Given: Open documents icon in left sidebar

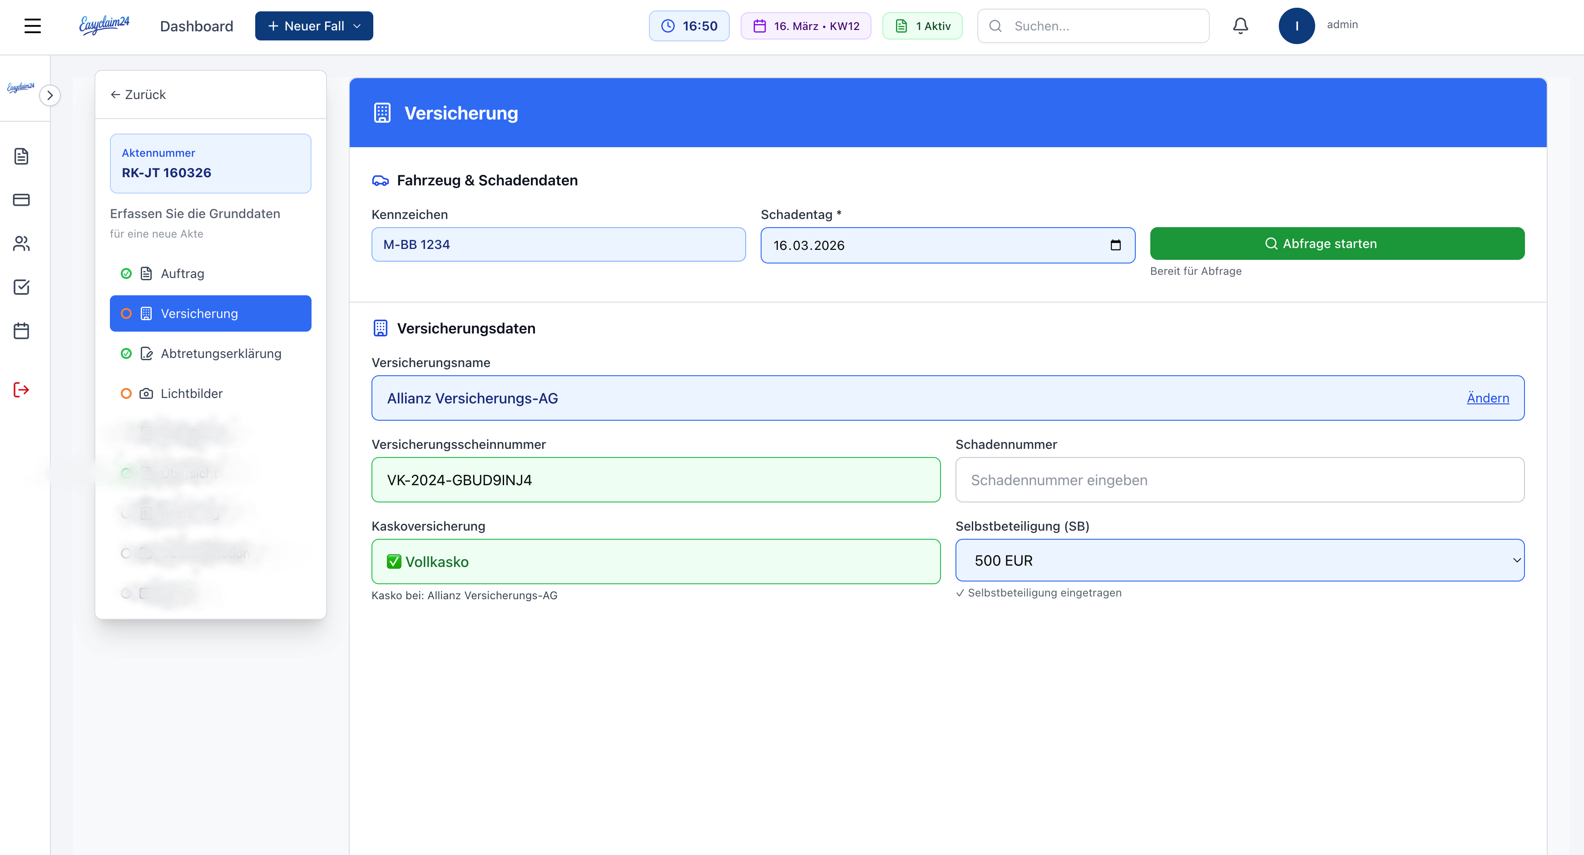Looking at the screenshot, I should point(21,156).
